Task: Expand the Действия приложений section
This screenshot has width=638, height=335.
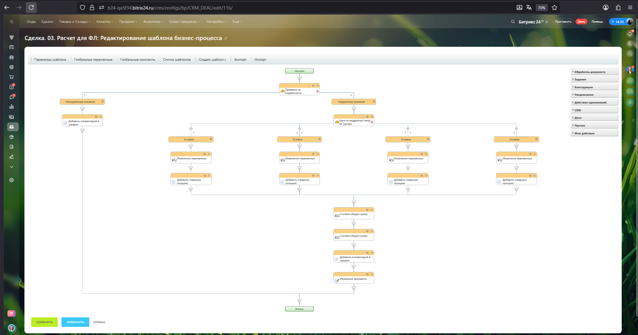Action: click(594, 102)
